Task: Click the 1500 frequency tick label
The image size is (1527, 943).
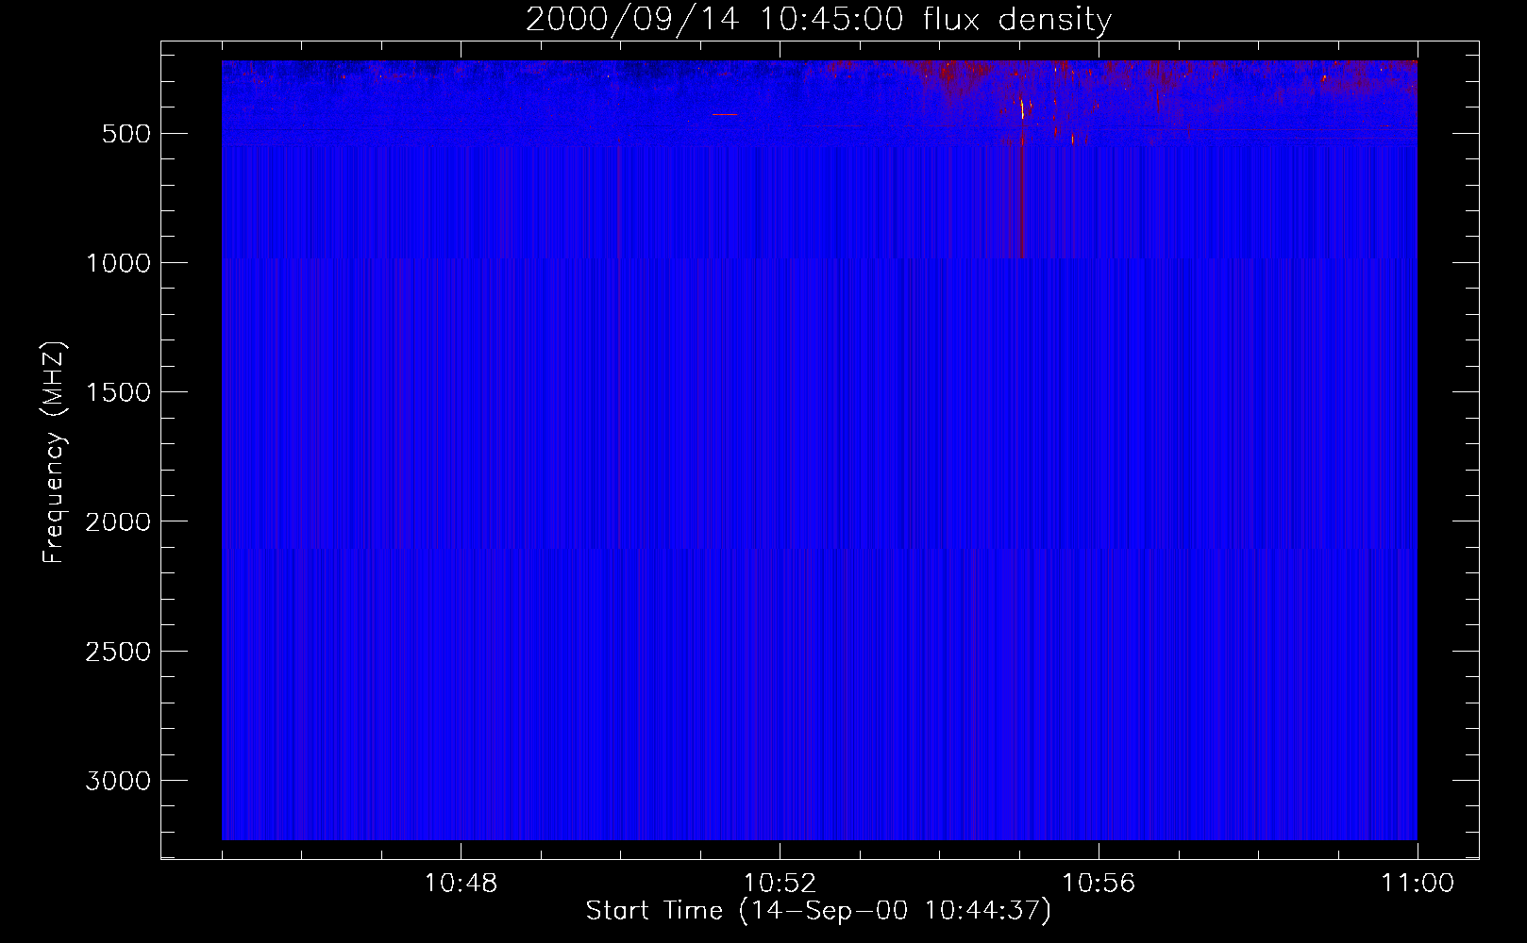Action: pyautogui.click(x=118, y=392)
